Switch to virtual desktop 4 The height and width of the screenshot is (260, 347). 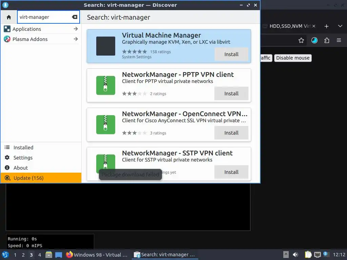tap(39, 255)
